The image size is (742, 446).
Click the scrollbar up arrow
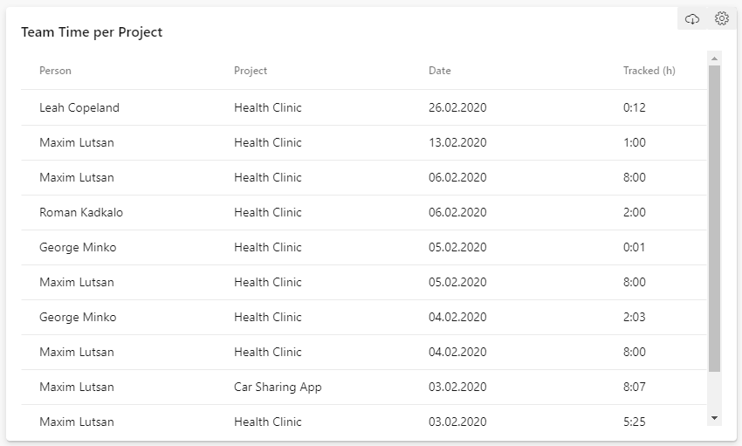click(x=715, y=58)
